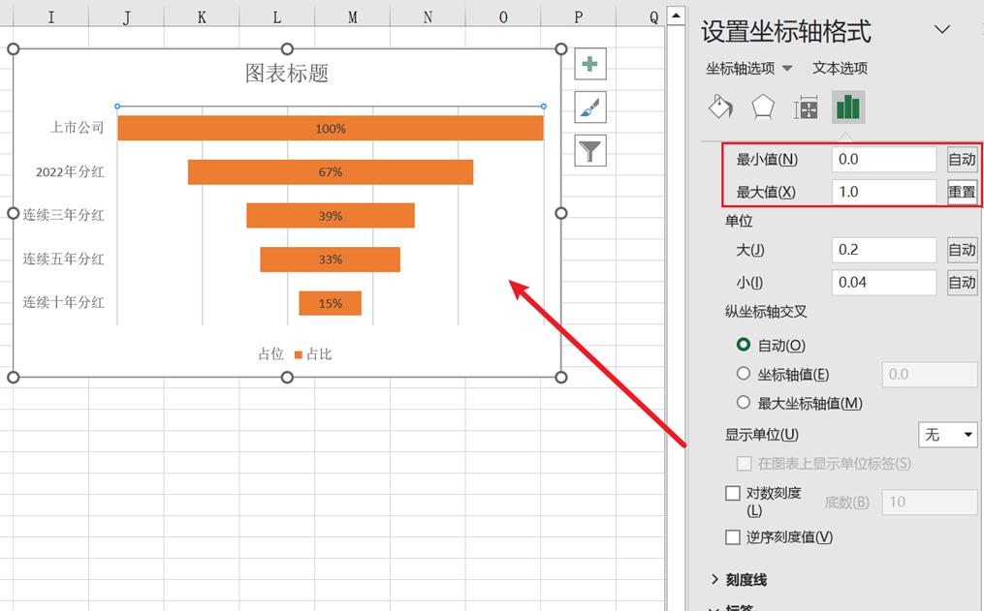Click the vertical scrollbar up arrow

tap(676, 15)
